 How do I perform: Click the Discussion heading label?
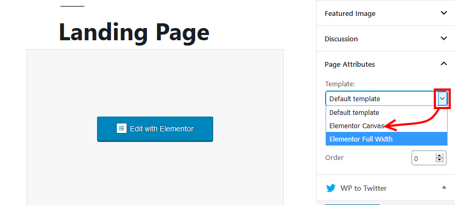pyautogui.click(x=341, y=39)
